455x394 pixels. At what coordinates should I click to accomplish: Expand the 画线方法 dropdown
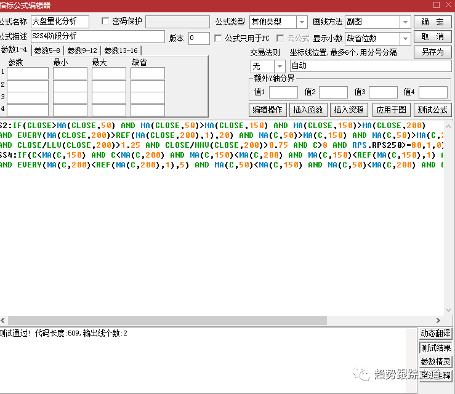pyautogui.click(x=405, y=22)
